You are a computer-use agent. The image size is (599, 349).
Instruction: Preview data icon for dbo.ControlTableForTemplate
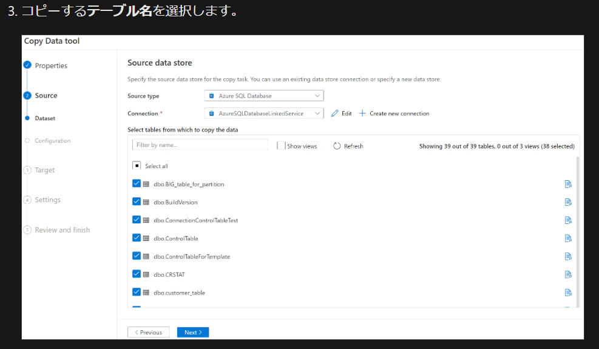568,257
